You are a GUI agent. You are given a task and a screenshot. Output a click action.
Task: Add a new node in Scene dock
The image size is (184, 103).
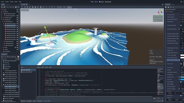point(2,7)
